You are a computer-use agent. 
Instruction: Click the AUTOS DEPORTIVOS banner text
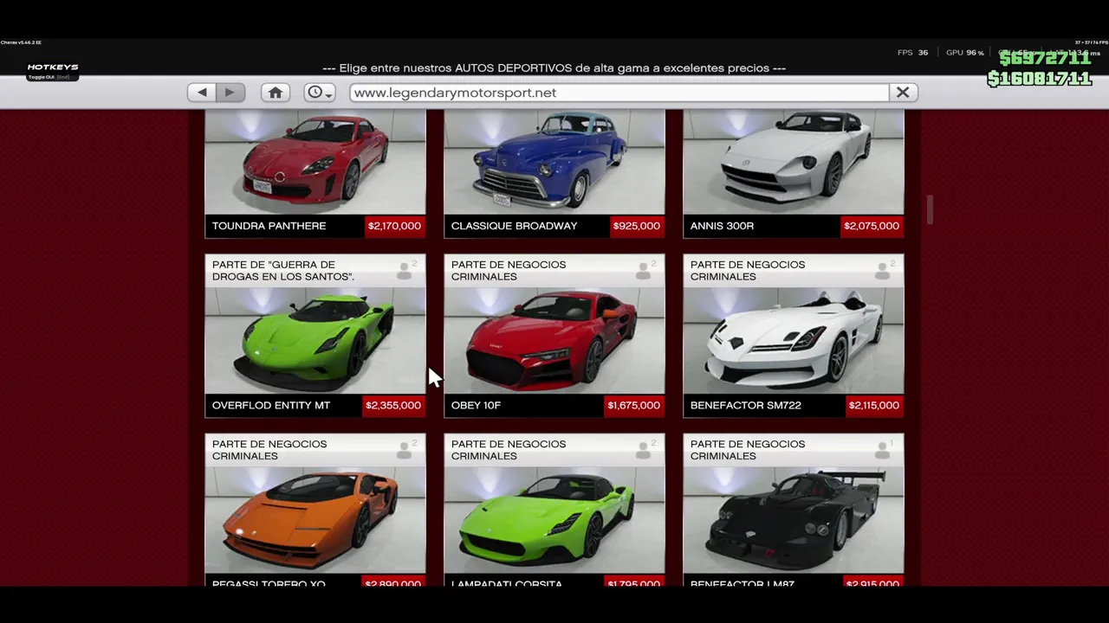[x=554, y=67]
